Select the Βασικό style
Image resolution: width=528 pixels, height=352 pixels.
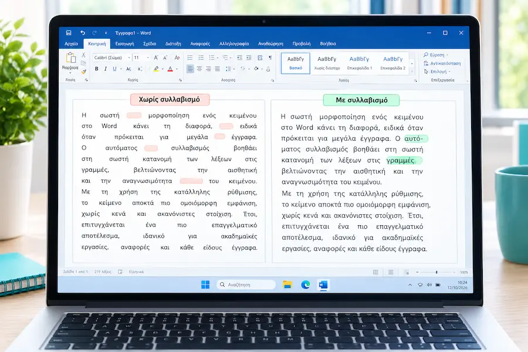295,63
